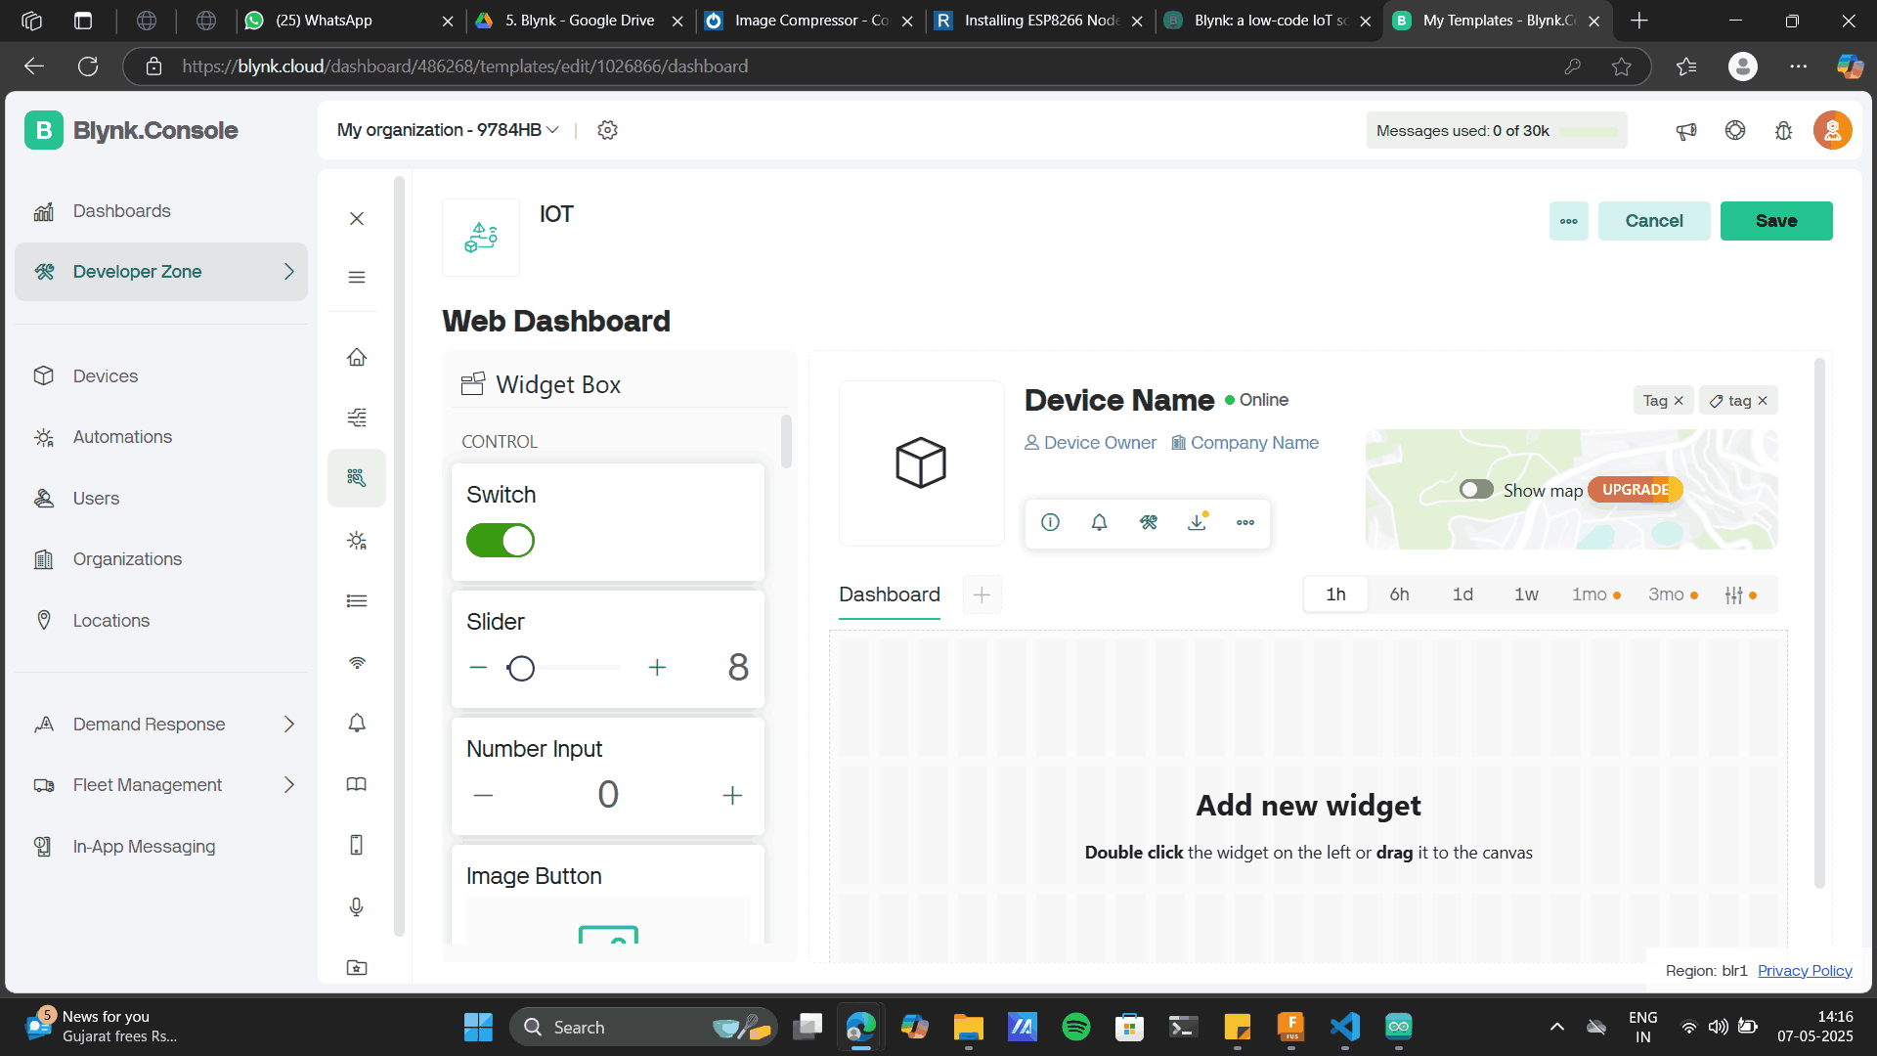Screen dimensions: 1877x1056
Task: Open Spotify from the Windows taskbar
Action: pos(1076,1027)
